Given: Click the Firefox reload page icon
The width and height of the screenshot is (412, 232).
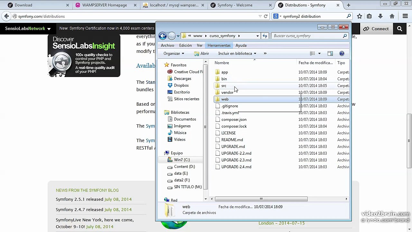Looking at the screenshot, I should point(266,16).
